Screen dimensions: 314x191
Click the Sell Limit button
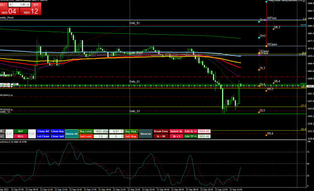[86, 136]
